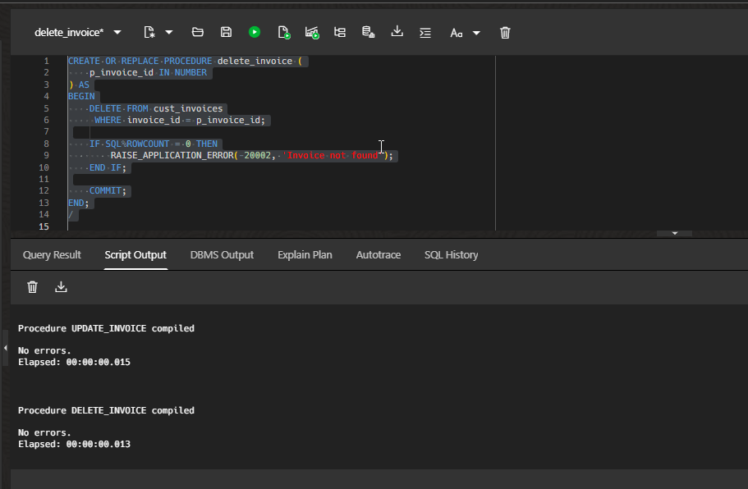The height and width of the screenshot is (489, 748).
Task: Click line number 9 in the editor
Action: 45,155
